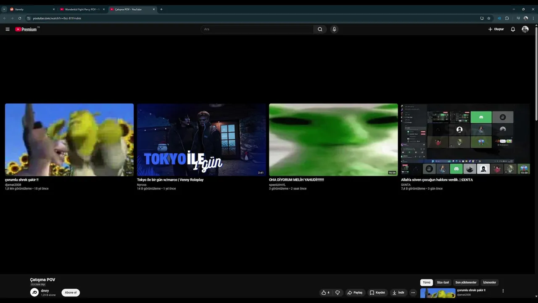View site information icon in address bar

(x=29, y=19)
